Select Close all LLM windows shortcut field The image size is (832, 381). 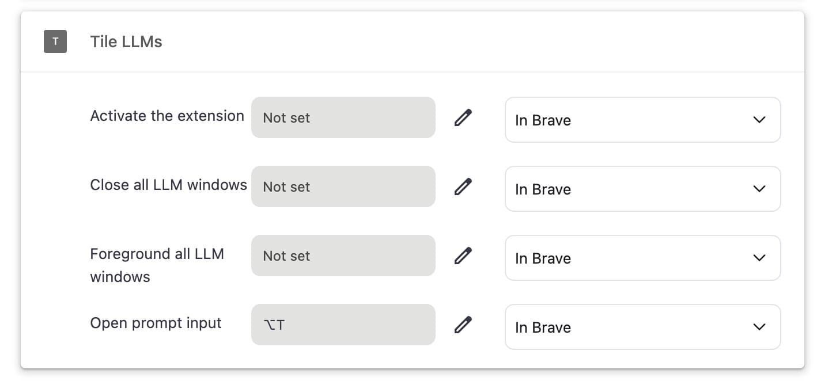tap(343, 186)
